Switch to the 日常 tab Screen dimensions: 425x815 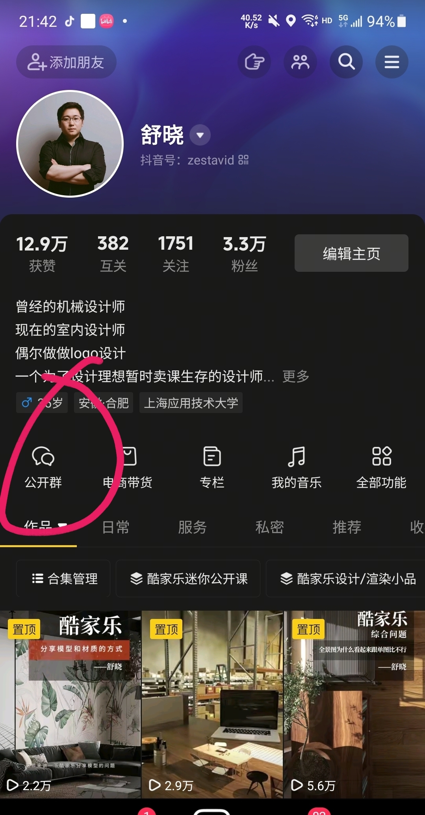115,527
